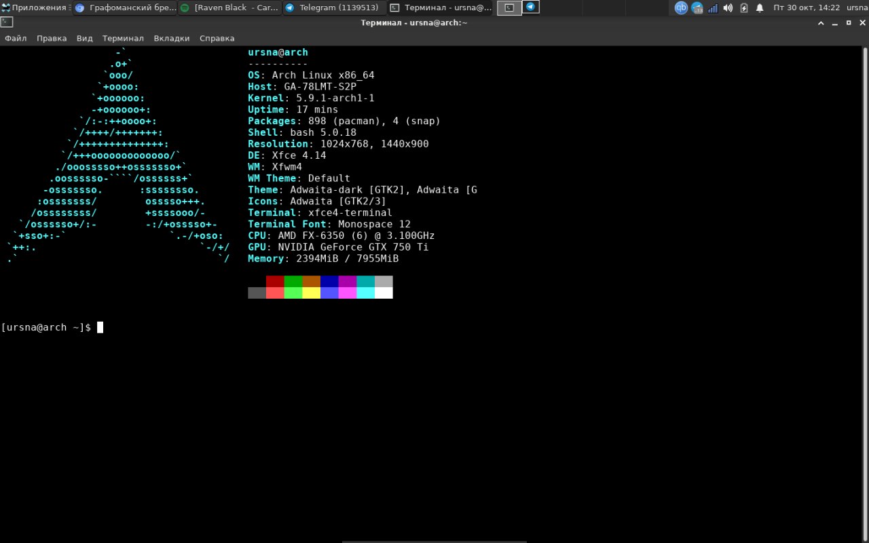The width and height of the screenshot is (869, 543).
Task: Click the Host: GA-78LMT-S2P line
Action: tap(302, 87)
